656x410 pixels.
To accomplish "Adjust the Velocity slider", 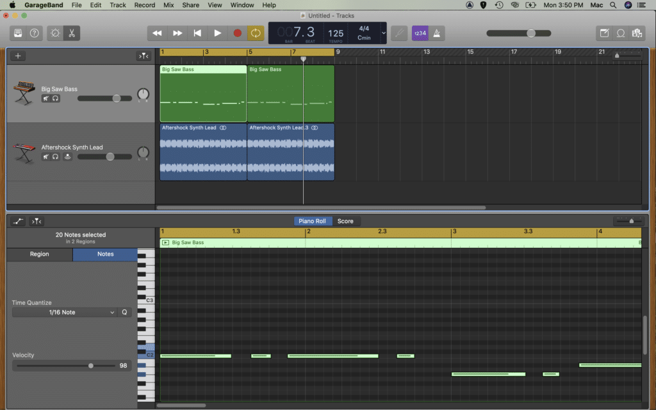I will 91,366.
